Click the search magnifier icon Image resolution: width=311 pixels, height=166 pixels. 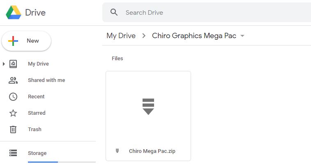tap(114, 12)
